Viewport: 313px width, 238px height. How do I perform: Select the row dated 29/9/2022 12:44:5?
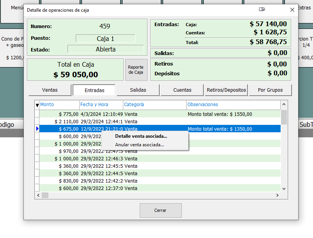tap(160, 173)
